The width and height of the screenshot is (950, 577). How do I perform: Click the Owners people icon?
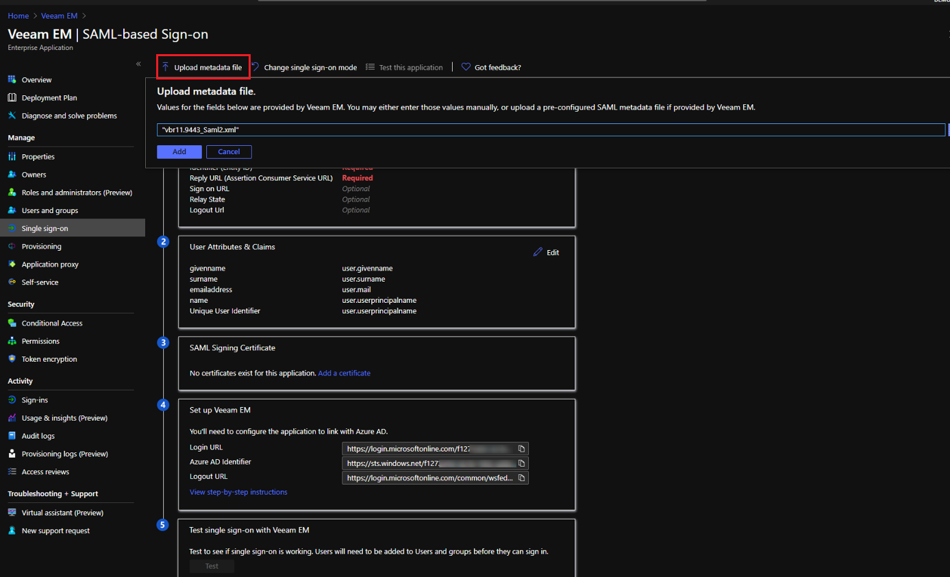point(12,174)
